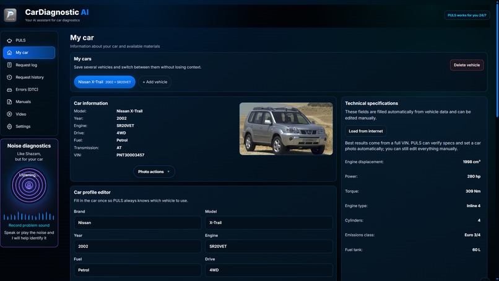Open the PULS menu item
The width and height of the screenshot is (499, 281).
point(29,40)
